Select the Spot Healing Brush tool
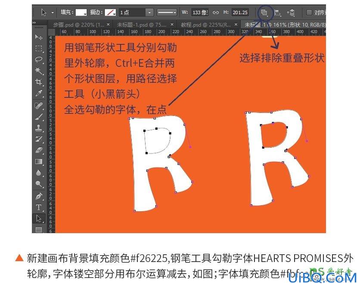The width and height of the screenshot is (357, 284). (39, 106)
